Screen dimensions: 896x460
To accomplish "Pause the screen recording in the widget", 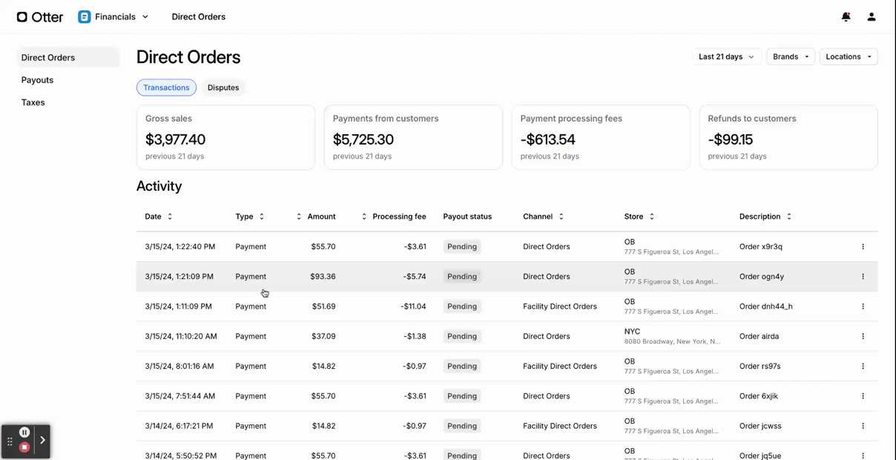I will point(24,431).
